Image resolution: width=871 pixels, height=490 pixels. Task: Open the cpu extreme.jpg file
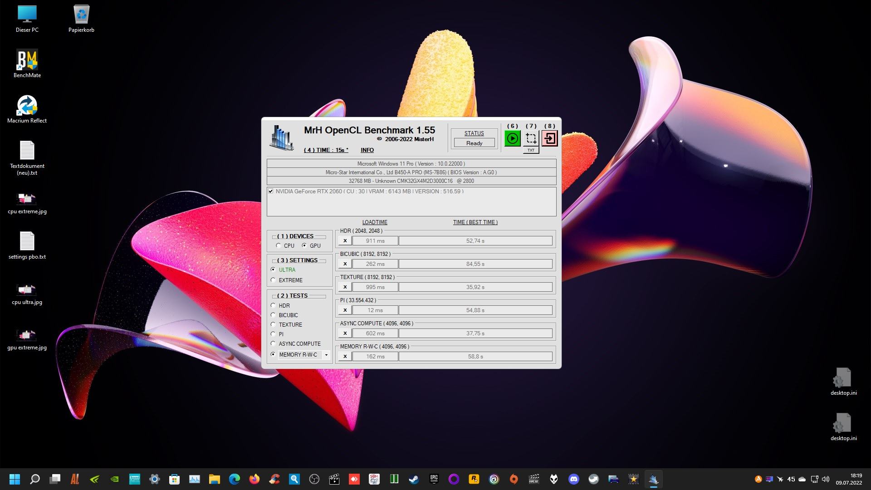(x=27, y=200)
